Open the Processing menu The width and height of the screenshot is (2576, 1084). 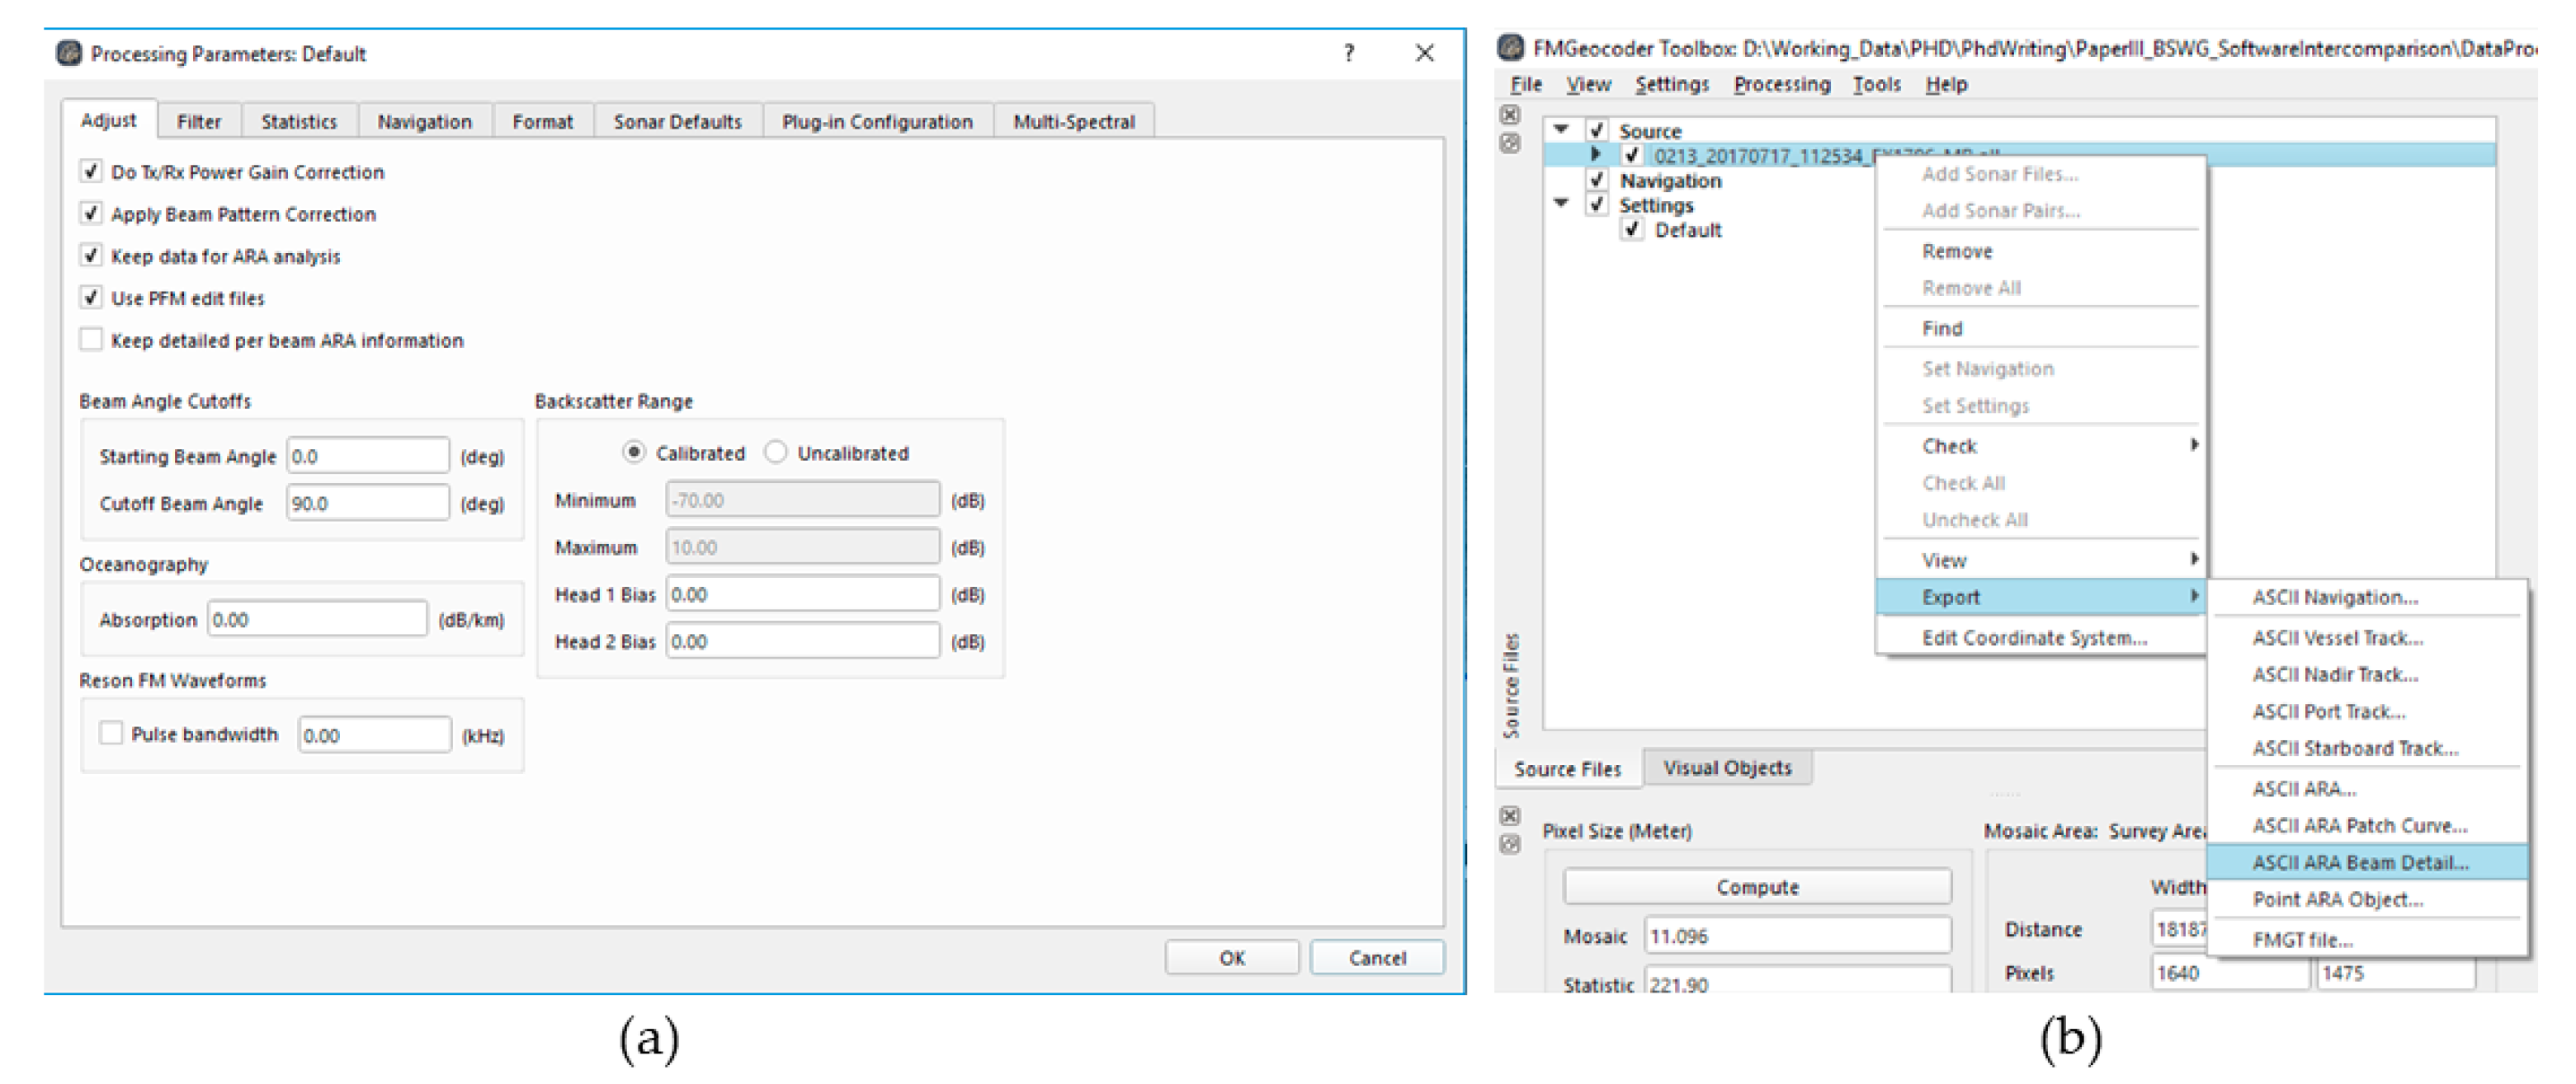coord(1781,85)
